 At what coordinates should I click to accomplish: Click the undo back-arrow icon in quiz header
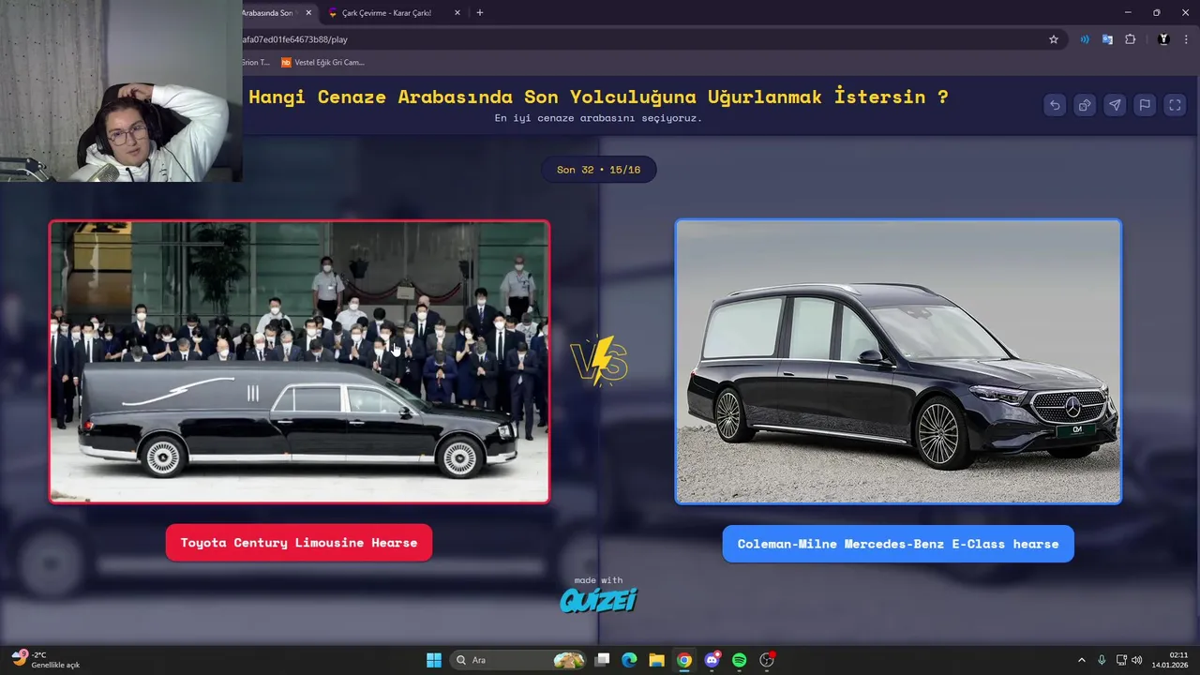point(1055,105)
